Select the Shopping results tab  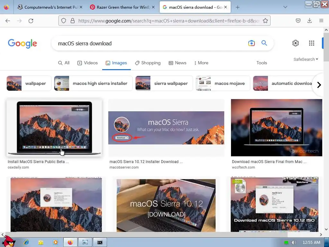pos(148,63)
